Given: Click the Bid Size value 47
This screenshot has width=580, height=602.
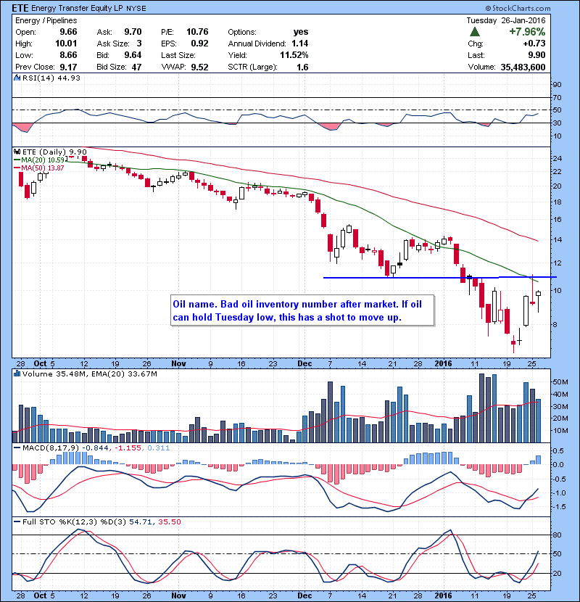Looking at the screenshot, I should click(136, 67).
